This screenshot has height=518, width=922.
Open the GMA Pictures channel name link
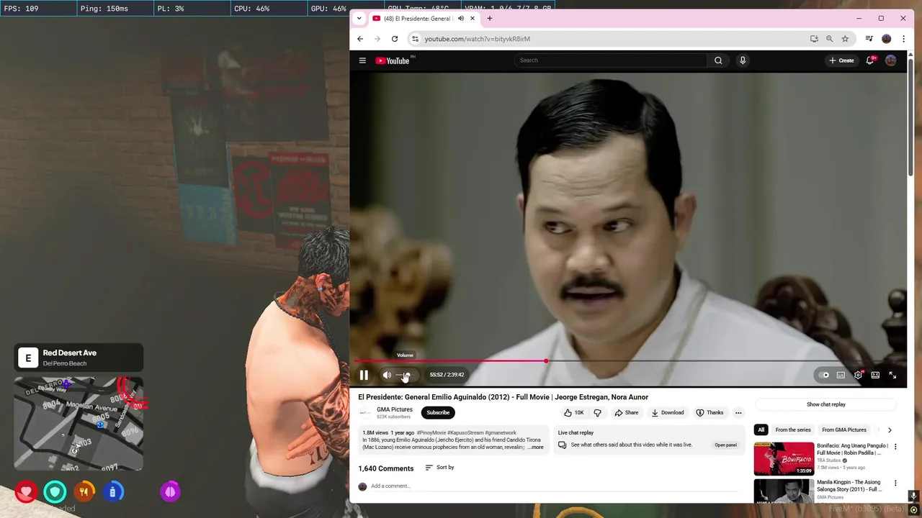(395, 409)
